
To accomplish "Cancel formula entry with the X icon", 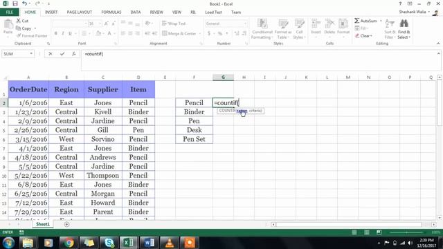I will 51,54.
